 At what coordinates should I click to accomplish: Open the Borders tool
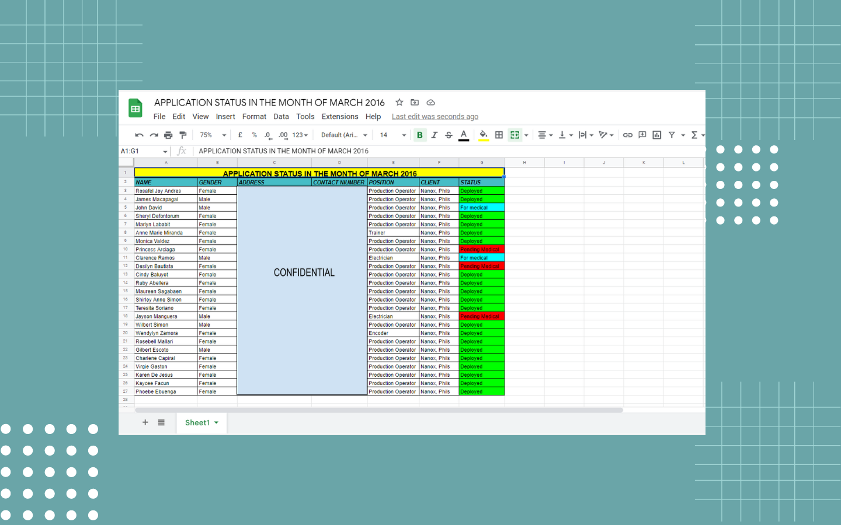[x=499, y=135]
